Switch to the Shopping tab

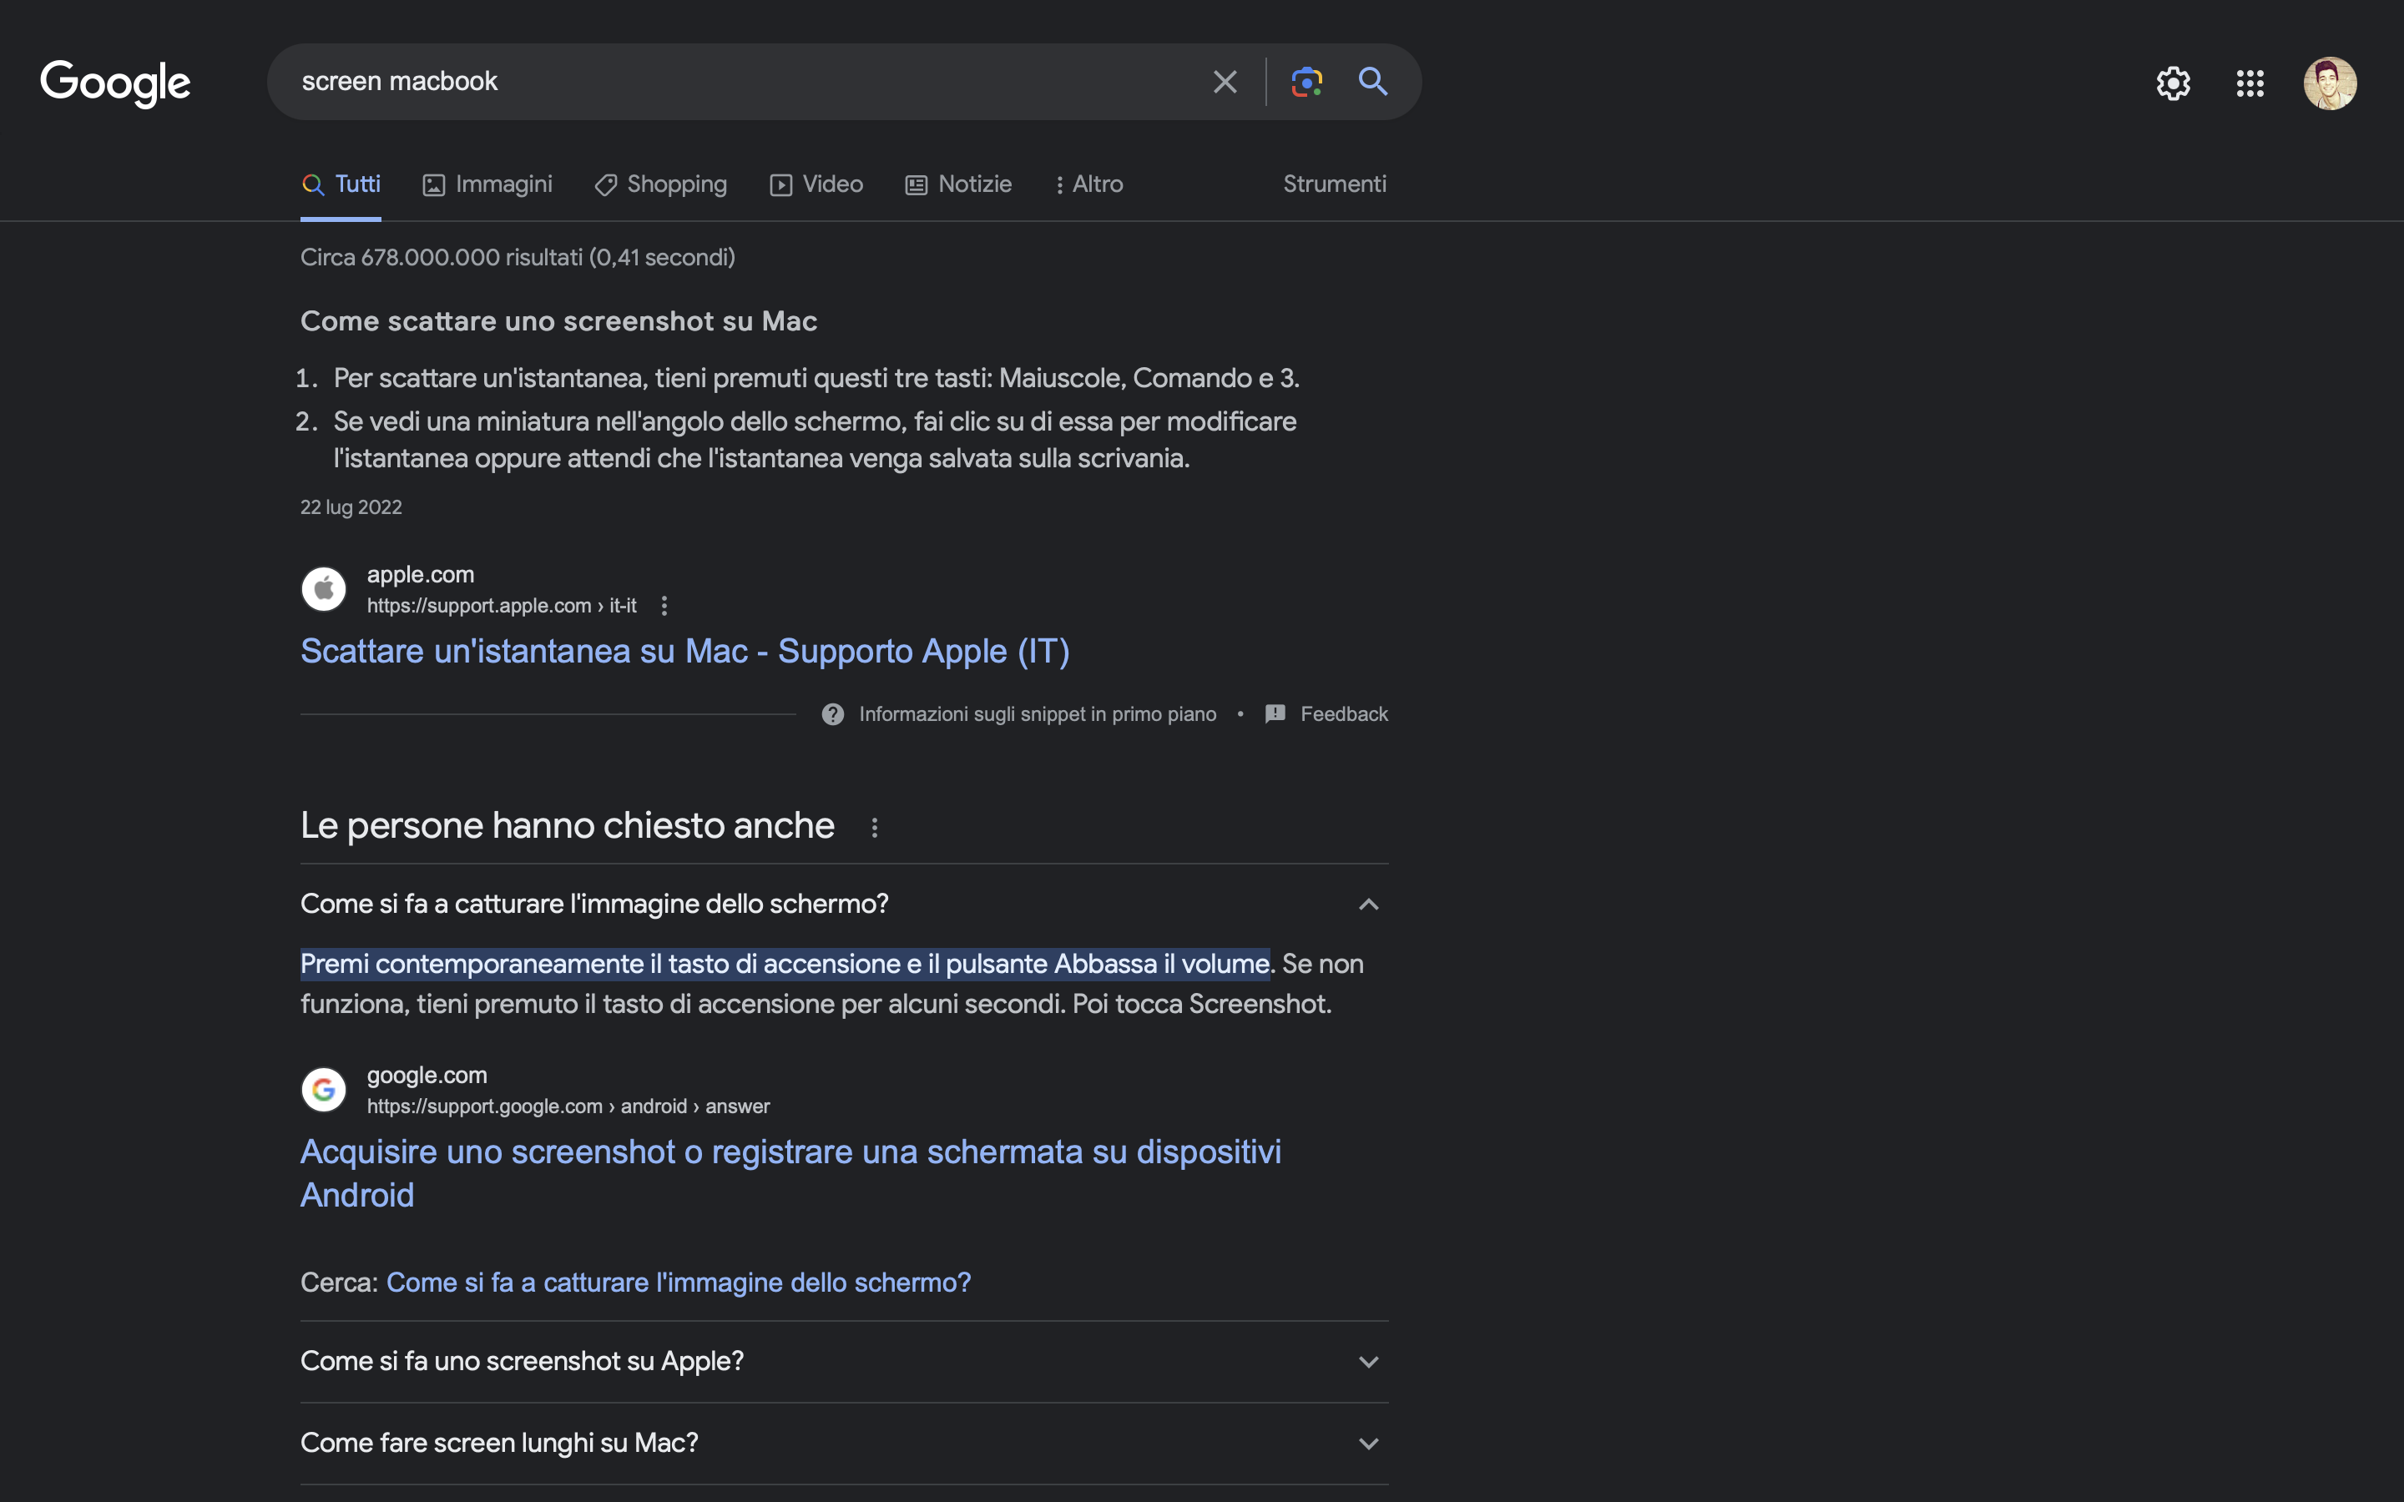tap(660, 184)
